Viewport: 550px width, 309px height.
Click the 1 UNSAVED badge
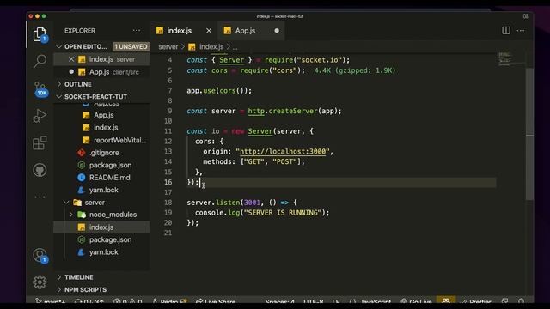131,46
